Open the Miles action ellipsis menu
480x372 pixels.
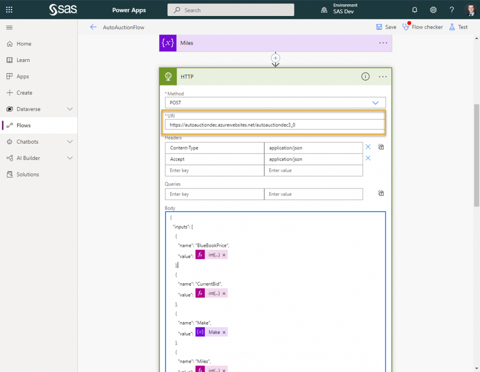(383, 43)
